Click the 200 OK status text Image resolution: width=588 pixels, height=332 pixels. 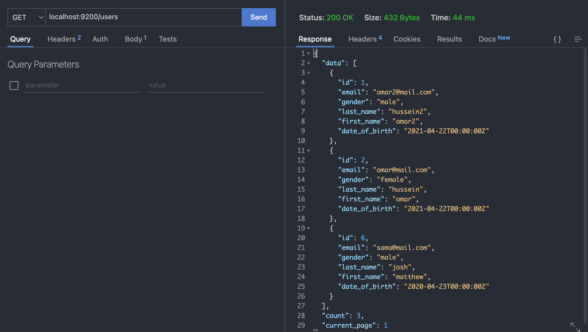click(340, 18)
